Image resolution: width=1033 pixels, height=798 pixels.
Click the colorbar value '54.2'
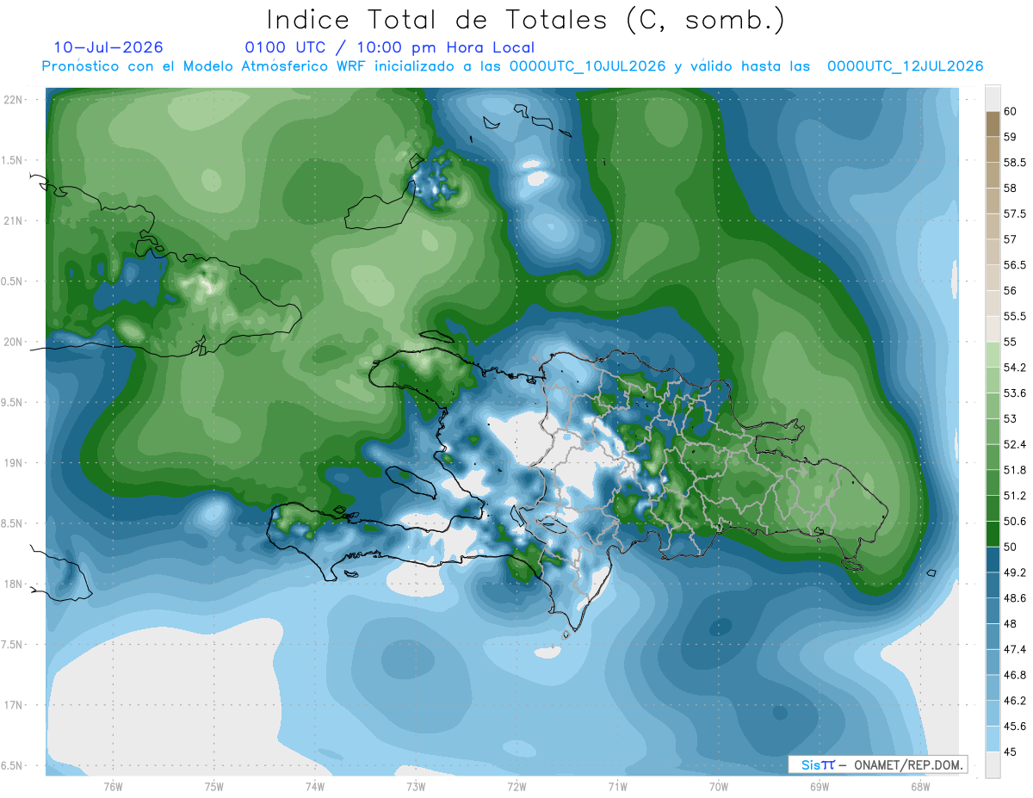coord(1014,368)
